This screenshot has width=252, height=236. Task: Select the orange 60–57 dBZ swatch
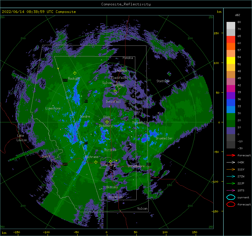[x=231, y=46]
